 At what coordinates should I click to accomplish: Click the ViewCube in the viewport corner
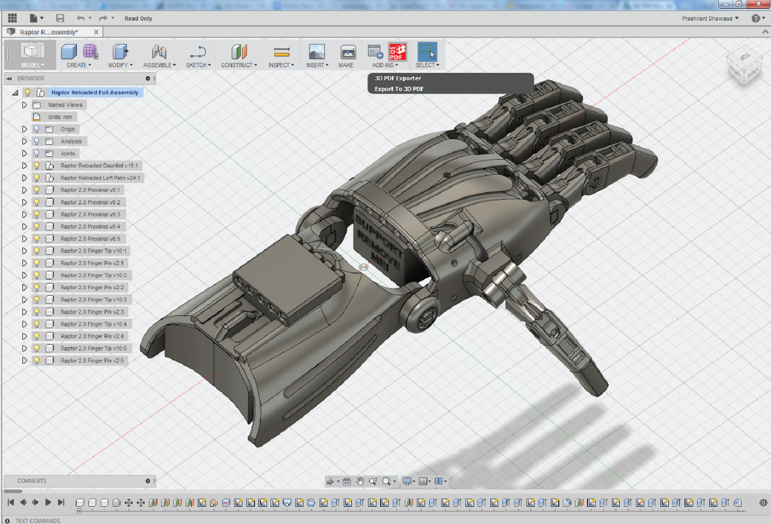pyautogui.click(x=744, y=67)
